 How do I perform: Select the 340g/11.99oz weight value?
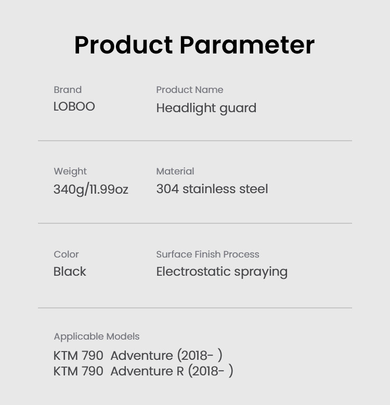pyautogui.click(x=91, y=189)
